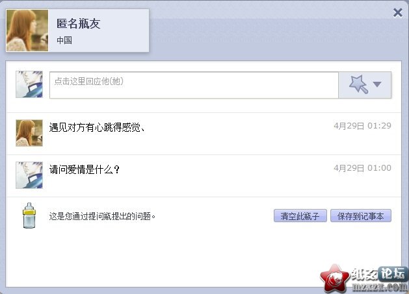Click the 保存到记事本 button

[361, 215]
